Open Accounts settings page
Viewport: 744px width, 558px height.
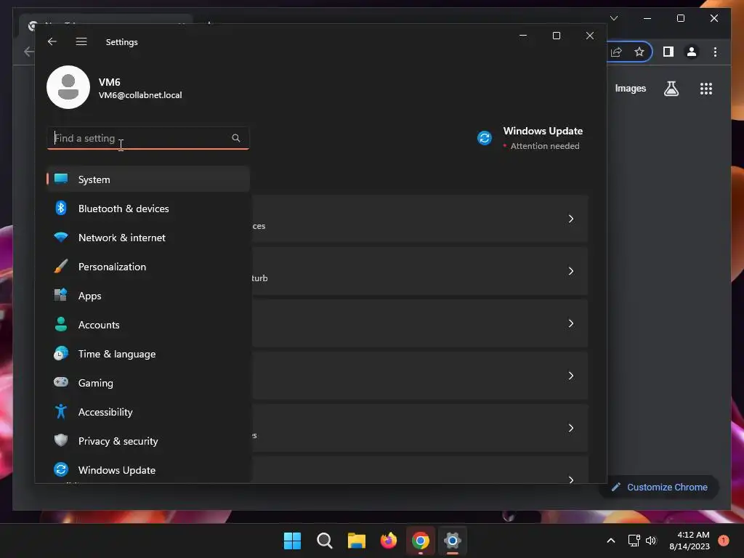click(x=148, y=325)
